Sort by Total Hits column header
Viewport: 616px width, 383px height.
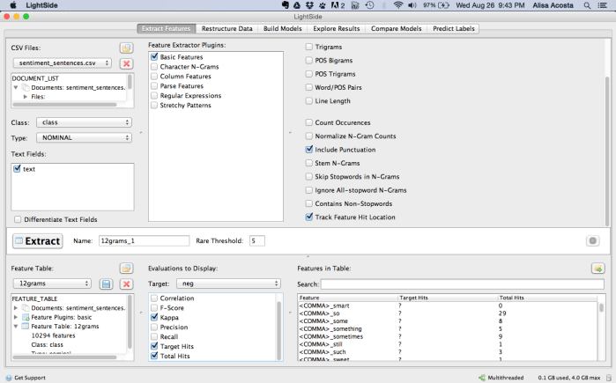547,298
